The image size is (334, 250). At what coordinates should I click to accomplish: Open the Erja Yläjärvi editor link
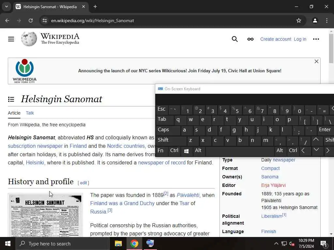pos(273,185)
